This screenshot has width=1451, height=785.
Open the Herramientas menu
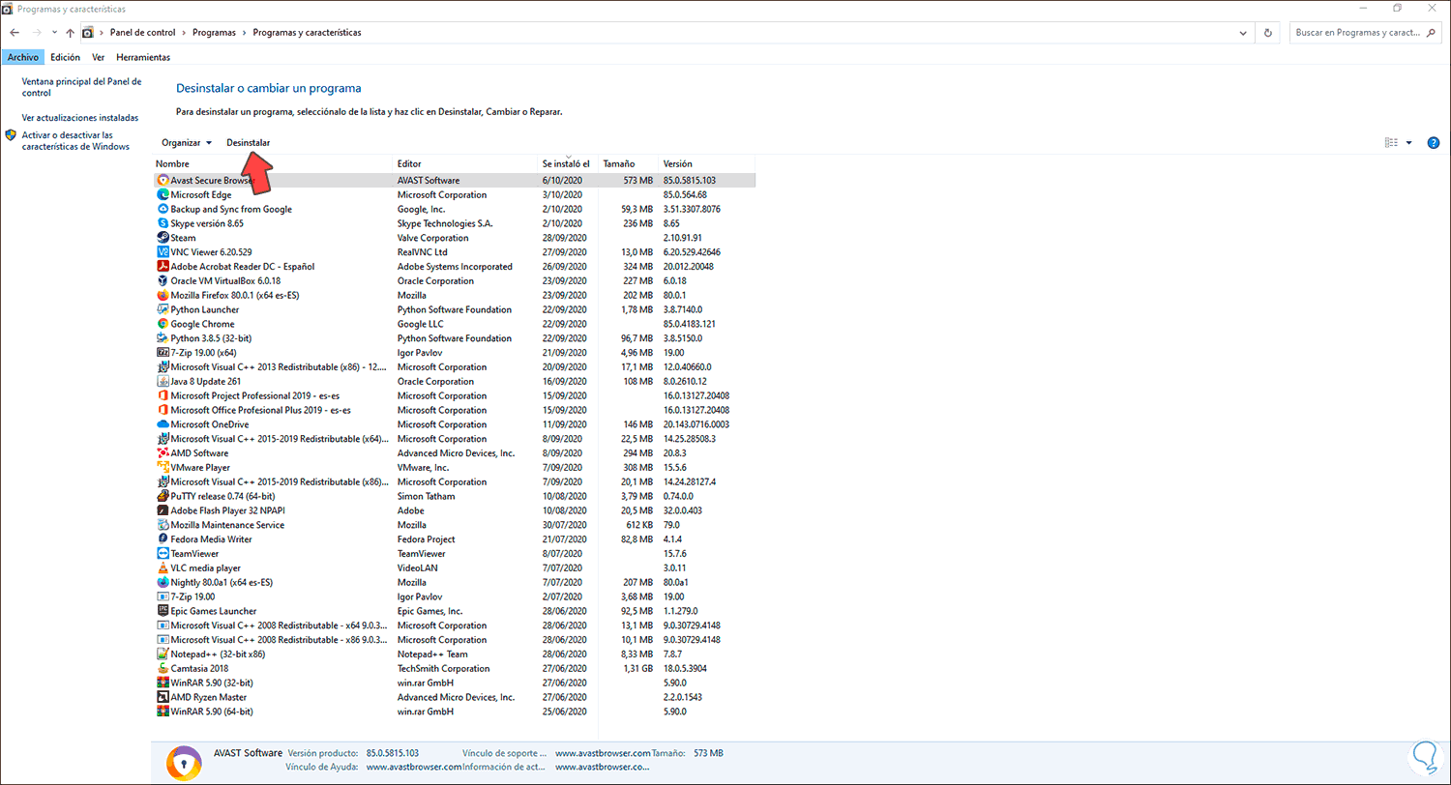pos(143,57)
